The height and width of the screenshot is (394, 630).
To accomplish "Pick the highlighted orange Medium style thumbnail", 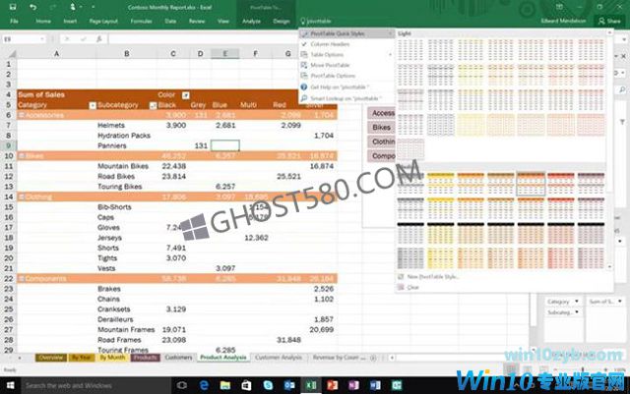I will point(531,184).
